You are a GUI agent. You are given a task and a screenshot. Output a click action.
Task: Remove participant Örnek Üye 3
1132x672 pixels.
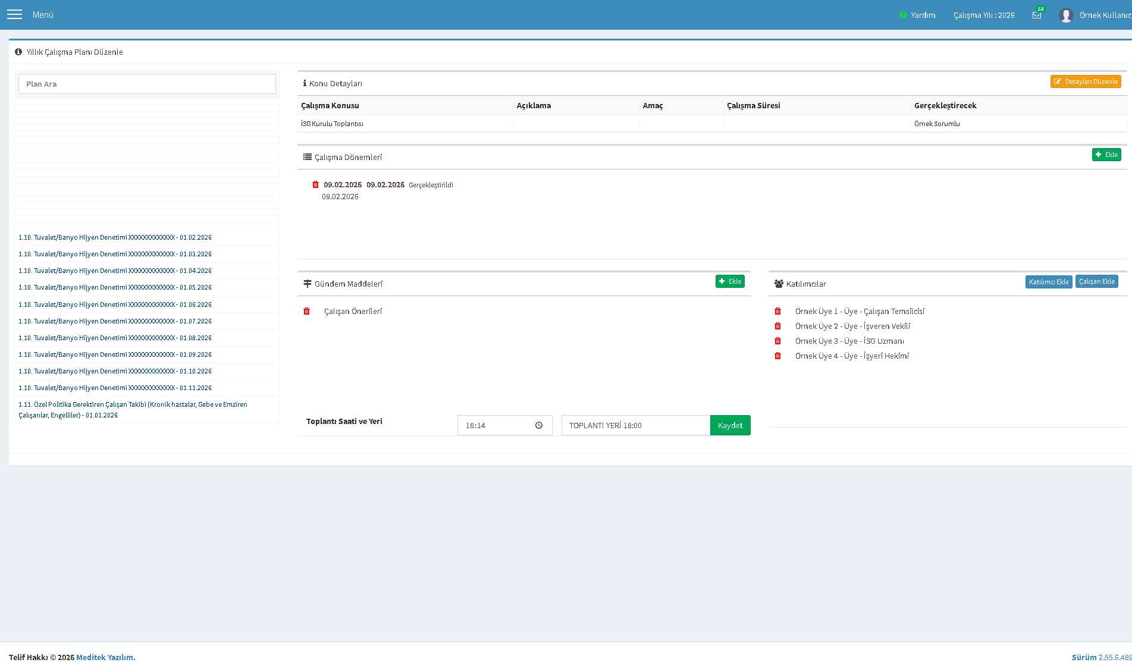tap(777, 341)
